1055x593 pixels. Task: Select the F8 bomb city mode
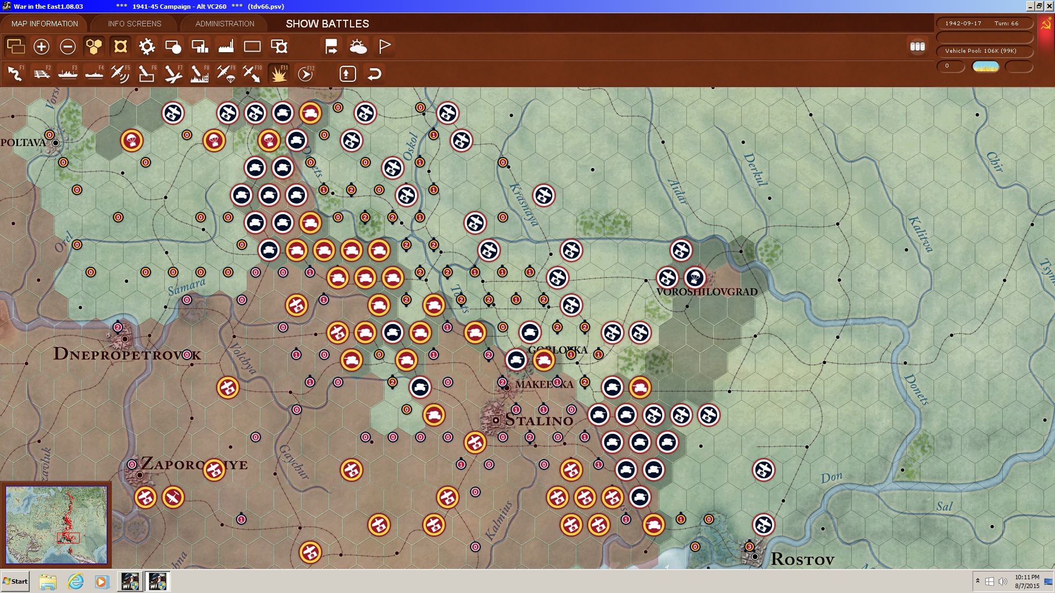[199, 74]
